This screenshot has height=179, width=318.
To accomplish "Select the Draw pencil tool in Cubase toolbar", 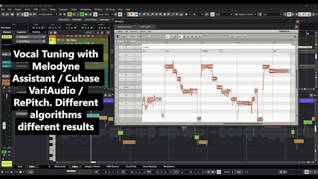I will tap(140, 14).
